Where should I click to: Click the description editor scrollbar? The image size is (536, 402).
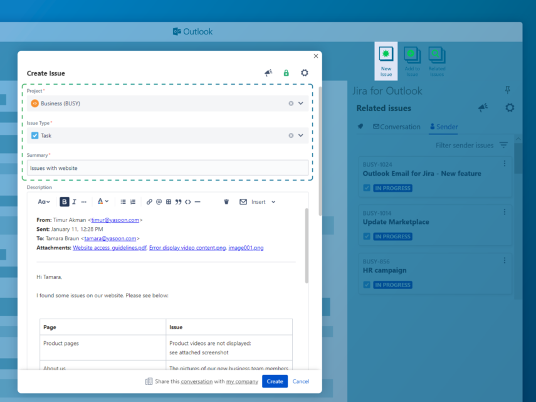pos(307,245)
